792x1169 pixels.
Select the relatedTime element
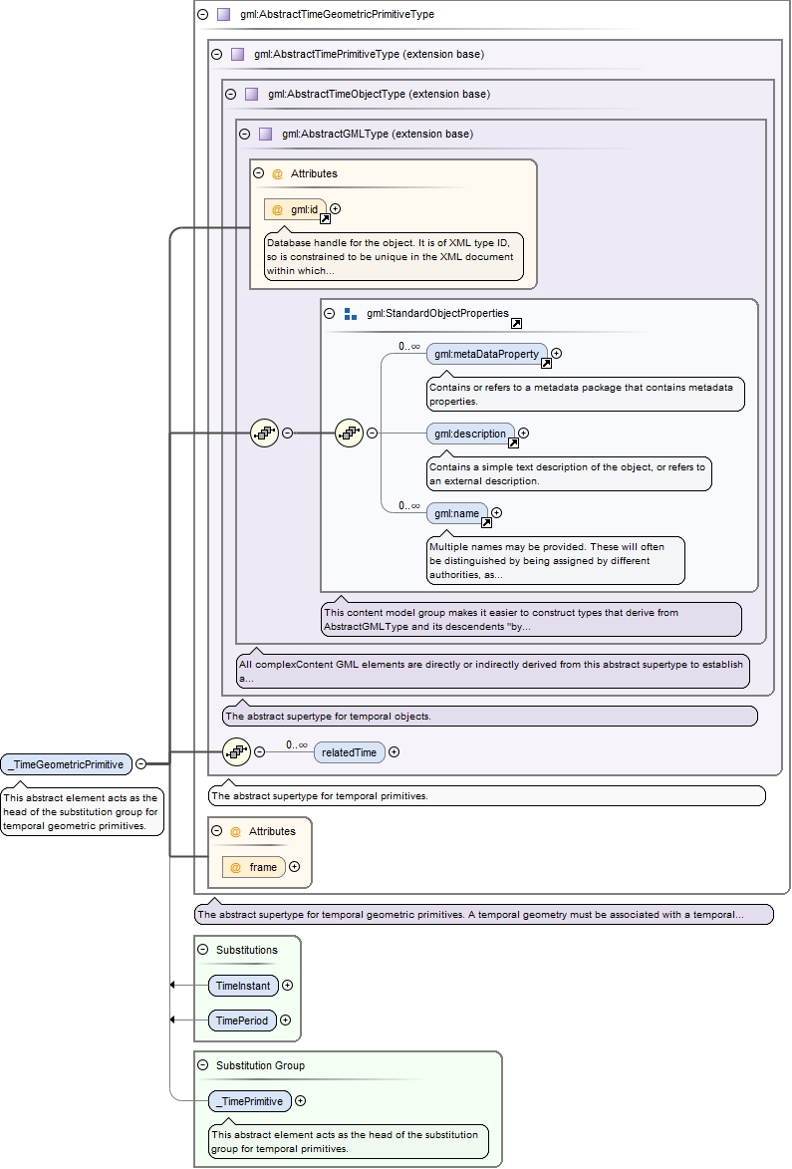tap(350, 752)
